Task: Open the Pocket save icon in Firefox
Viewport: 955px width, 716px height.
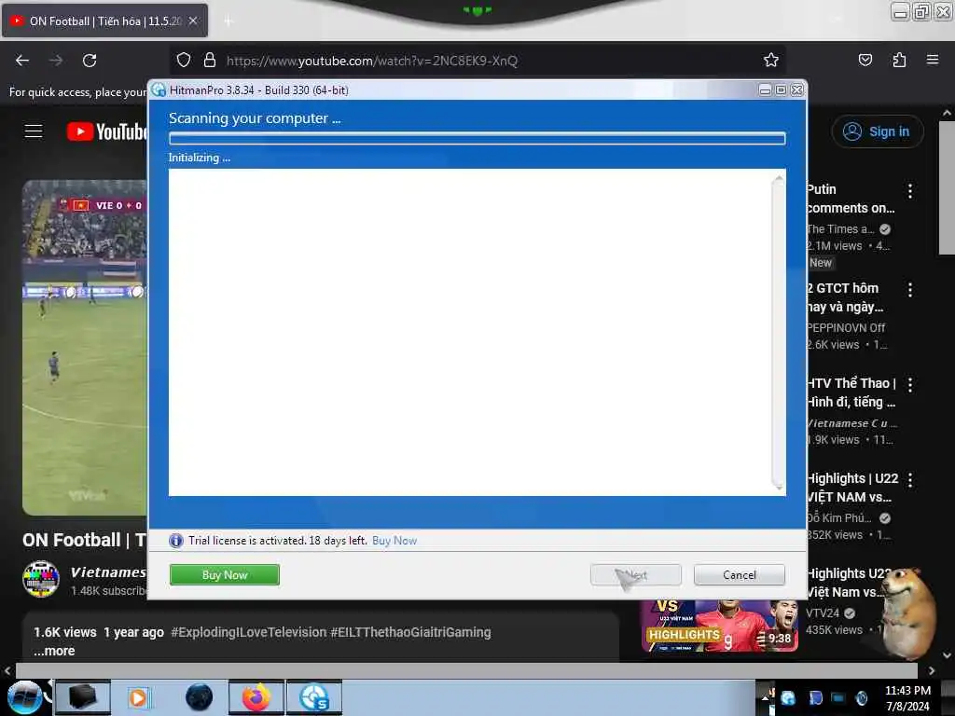Action: (x=865, y=60)
